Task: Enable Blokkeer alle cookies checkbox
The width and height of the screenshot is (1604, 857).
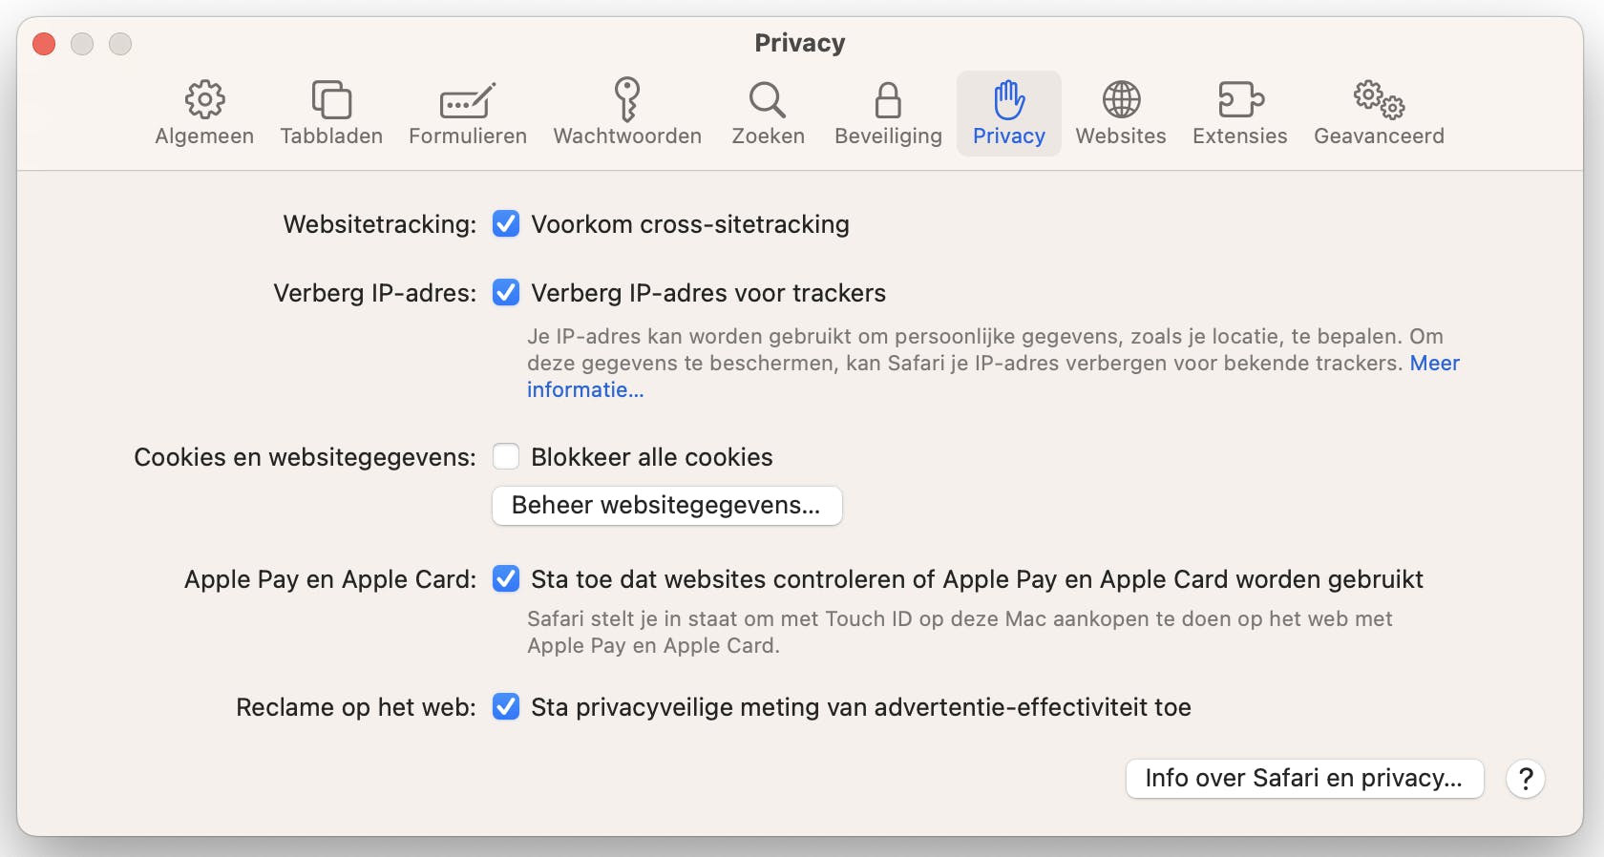Action: (506, 457)
